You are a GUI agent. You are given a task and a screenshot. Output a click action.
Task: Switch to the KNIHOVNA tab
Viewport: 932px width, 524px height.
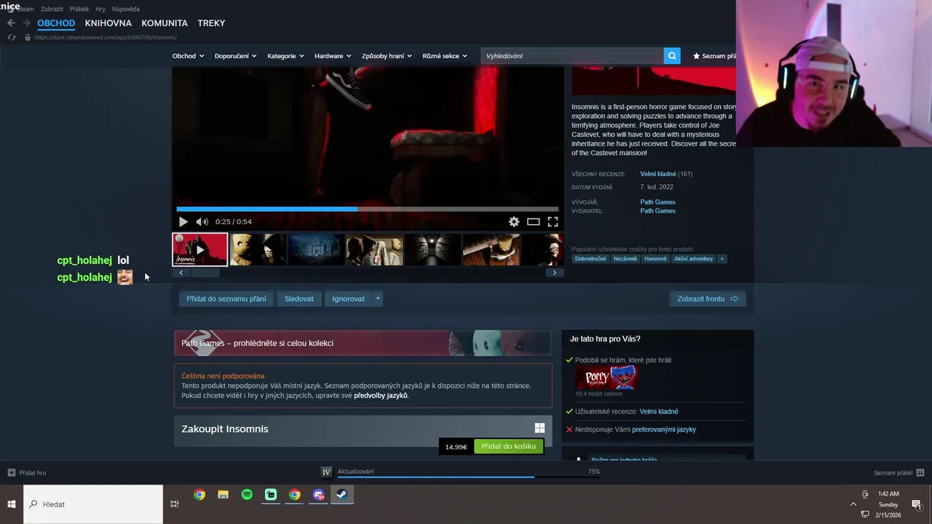(x=108, y=23)
